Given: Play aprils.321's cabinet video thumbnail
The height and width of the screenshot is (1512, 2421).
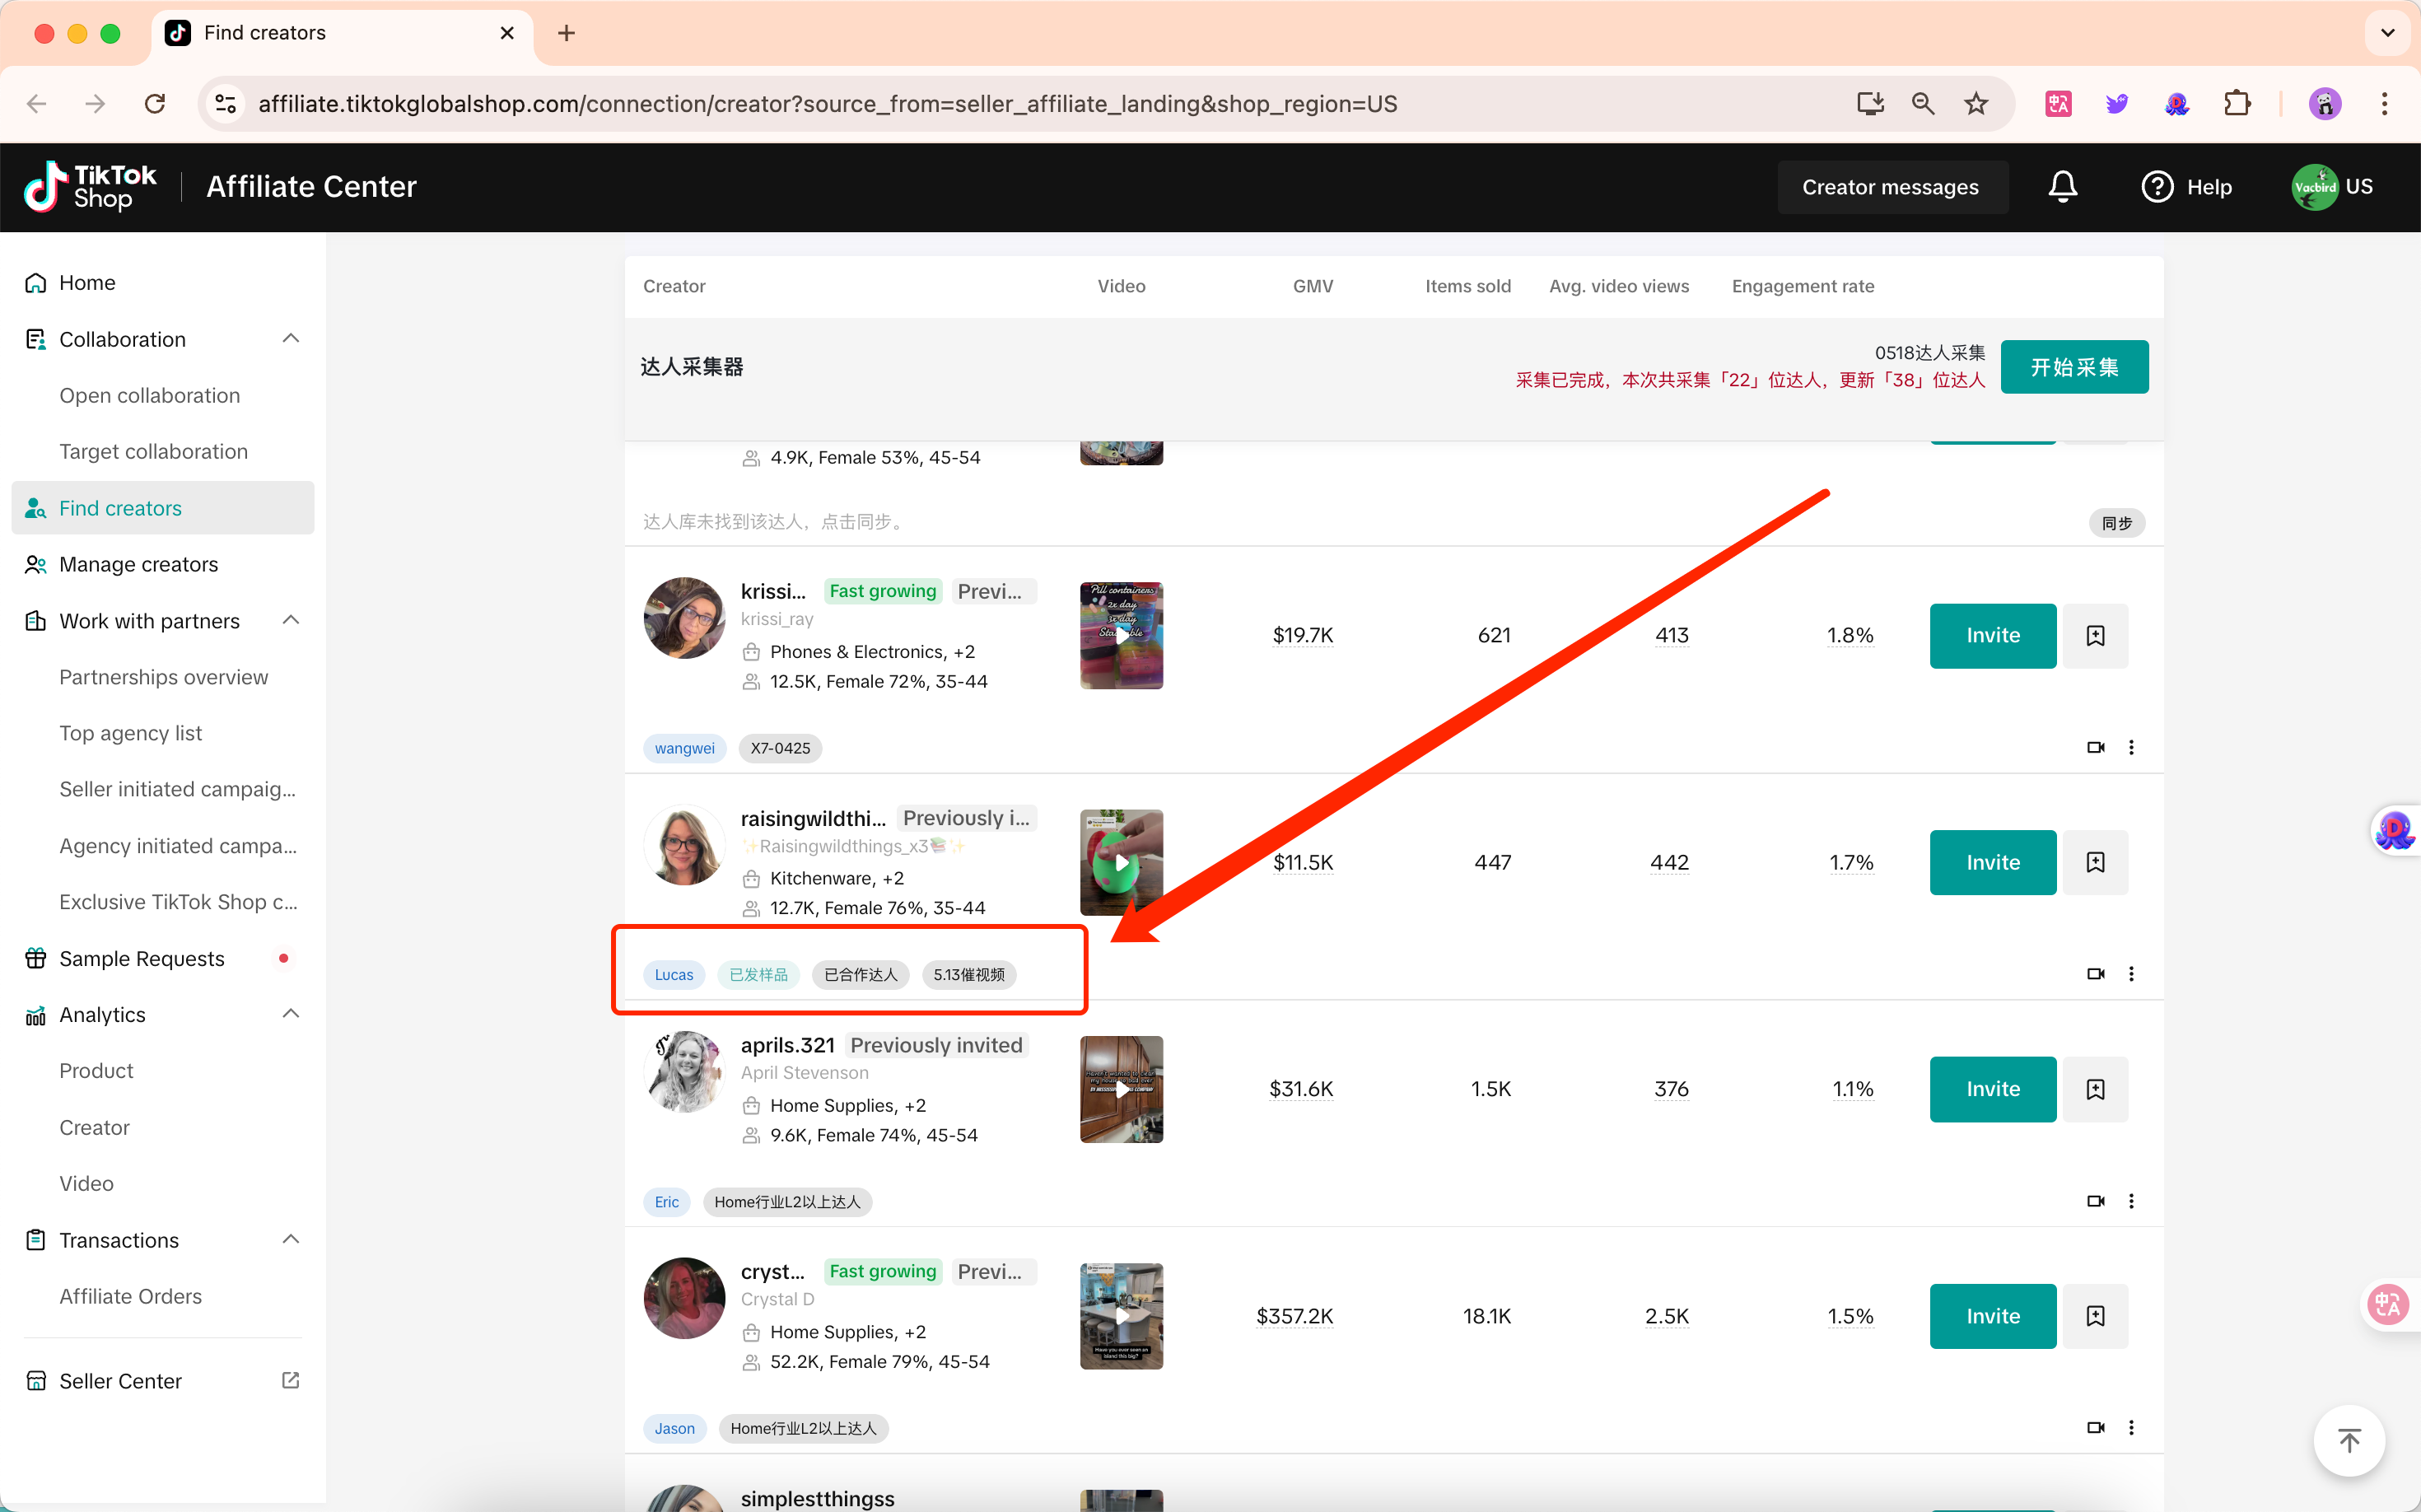Looking at the screenshot, I should point(1121,1089).
